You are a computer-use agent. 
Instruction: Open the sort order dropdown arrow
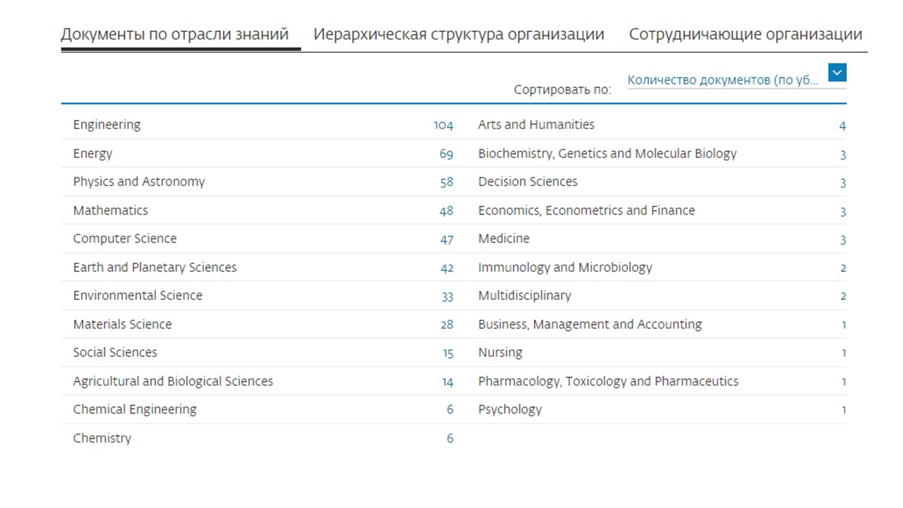pos(837,73)
